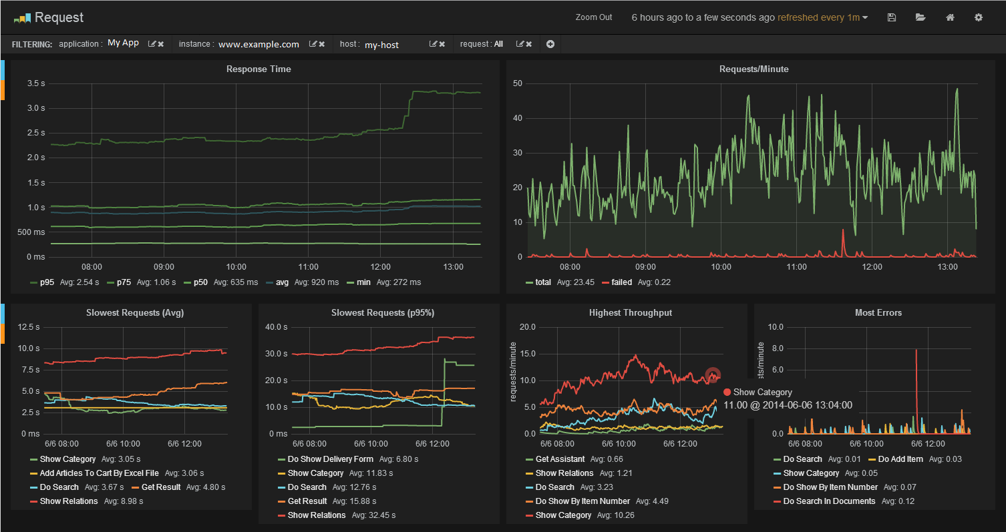
Task: Click the bottom row's blue handle
Action: tap(2, 314)
